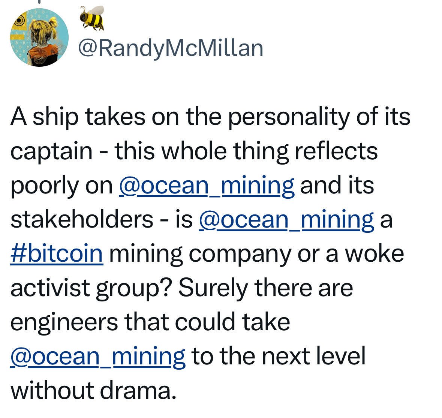Image resolution: width=442 pixels, height=418 pixels.
Task: Open the RandyMcMillan profile avatar
Action: point(39,37)
